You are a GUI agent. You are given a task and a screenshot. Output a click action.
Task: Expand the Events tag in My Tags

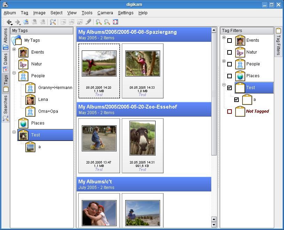[x=14, y=49]
